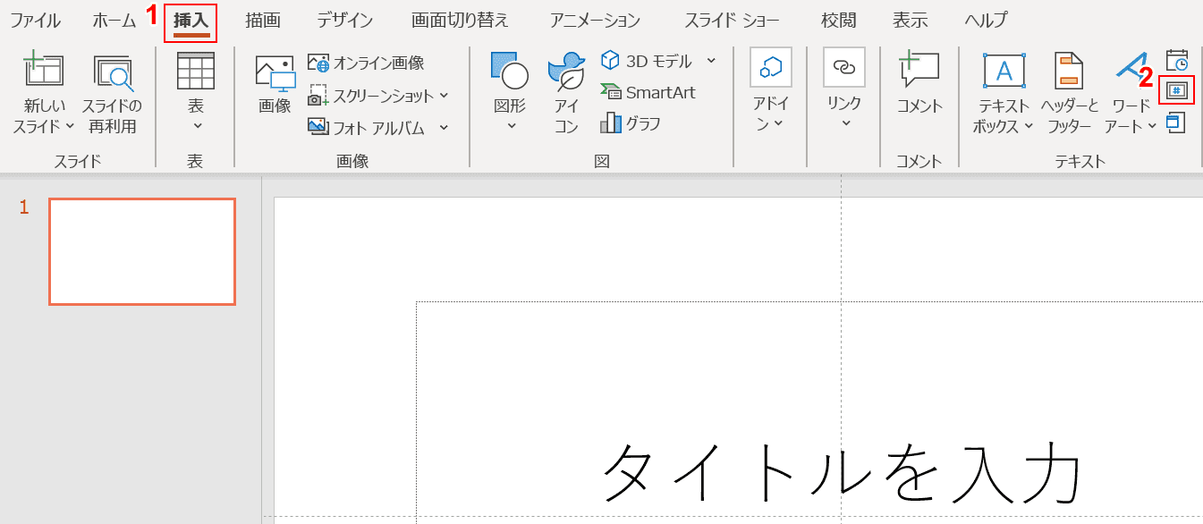This screenshot has width=1203, height=524.
Task: Click the アイコン duck icon
Action: (x=566, y=71)
